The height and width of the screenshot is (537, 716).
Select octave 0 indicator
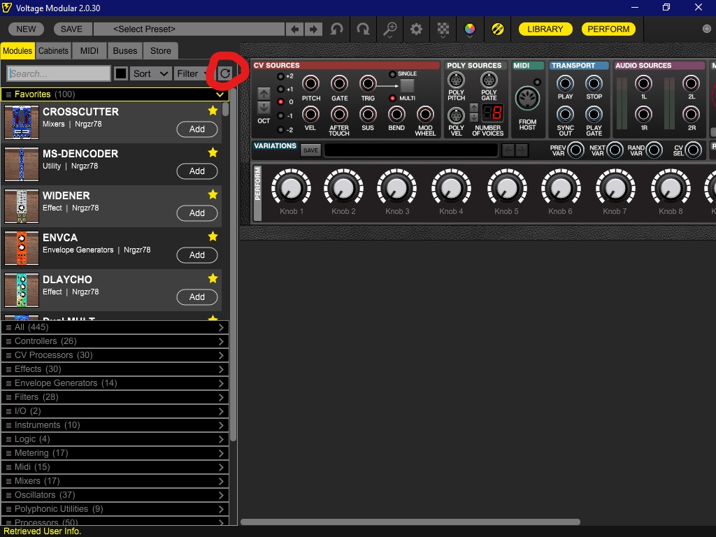point(281,102)
